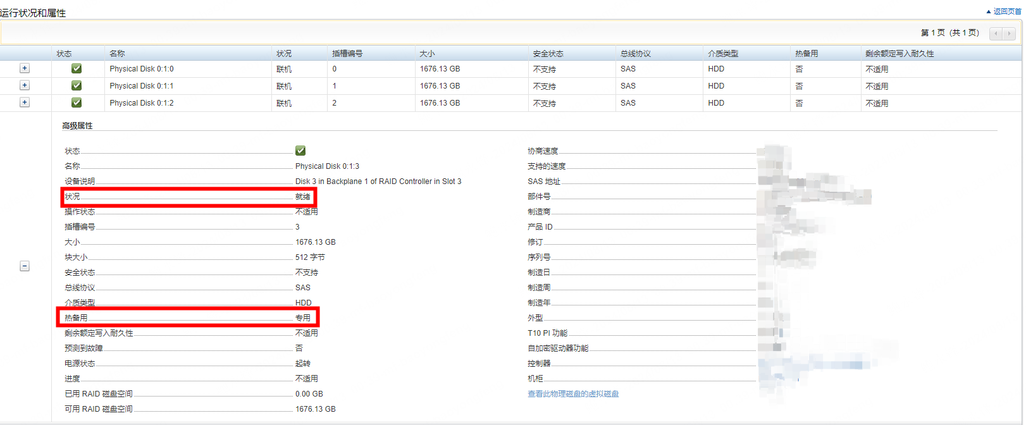This screenshot has height=425, width=1026.
Task: Sort by the 安全状态 column header
Action: click(548, 54)
